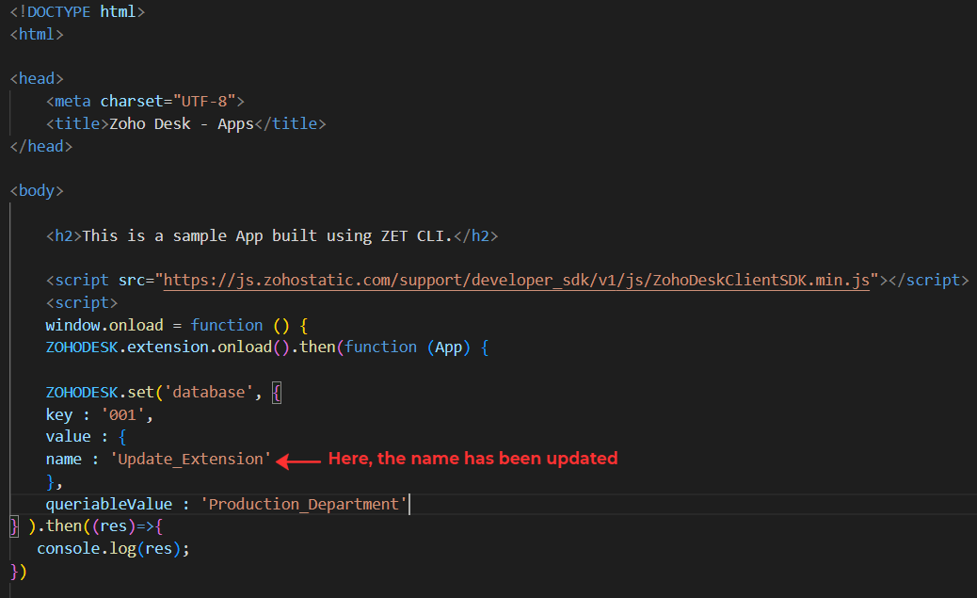This screenshot has width=977, height=598.
Task: Click the 'name' property key
Action: pos(64,460)
